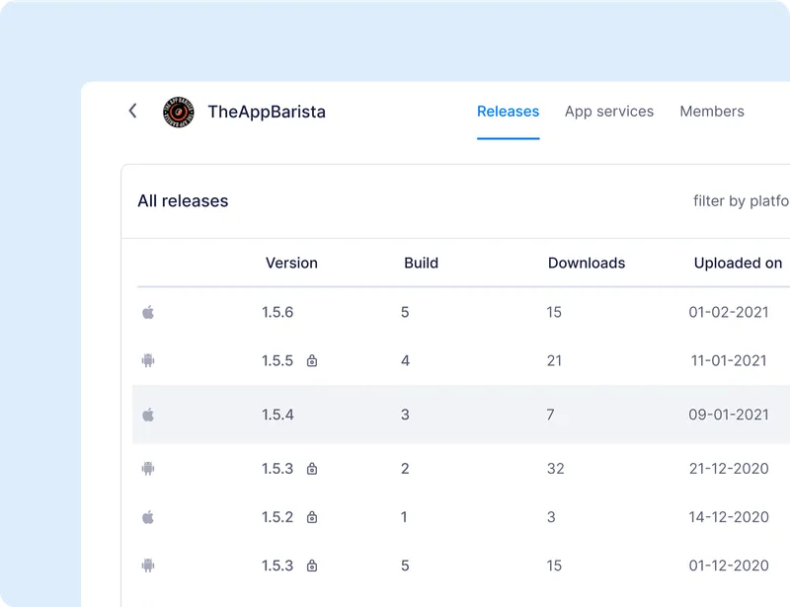Select version 1.5.6 cell
The image size is (790, 607).
277,312
